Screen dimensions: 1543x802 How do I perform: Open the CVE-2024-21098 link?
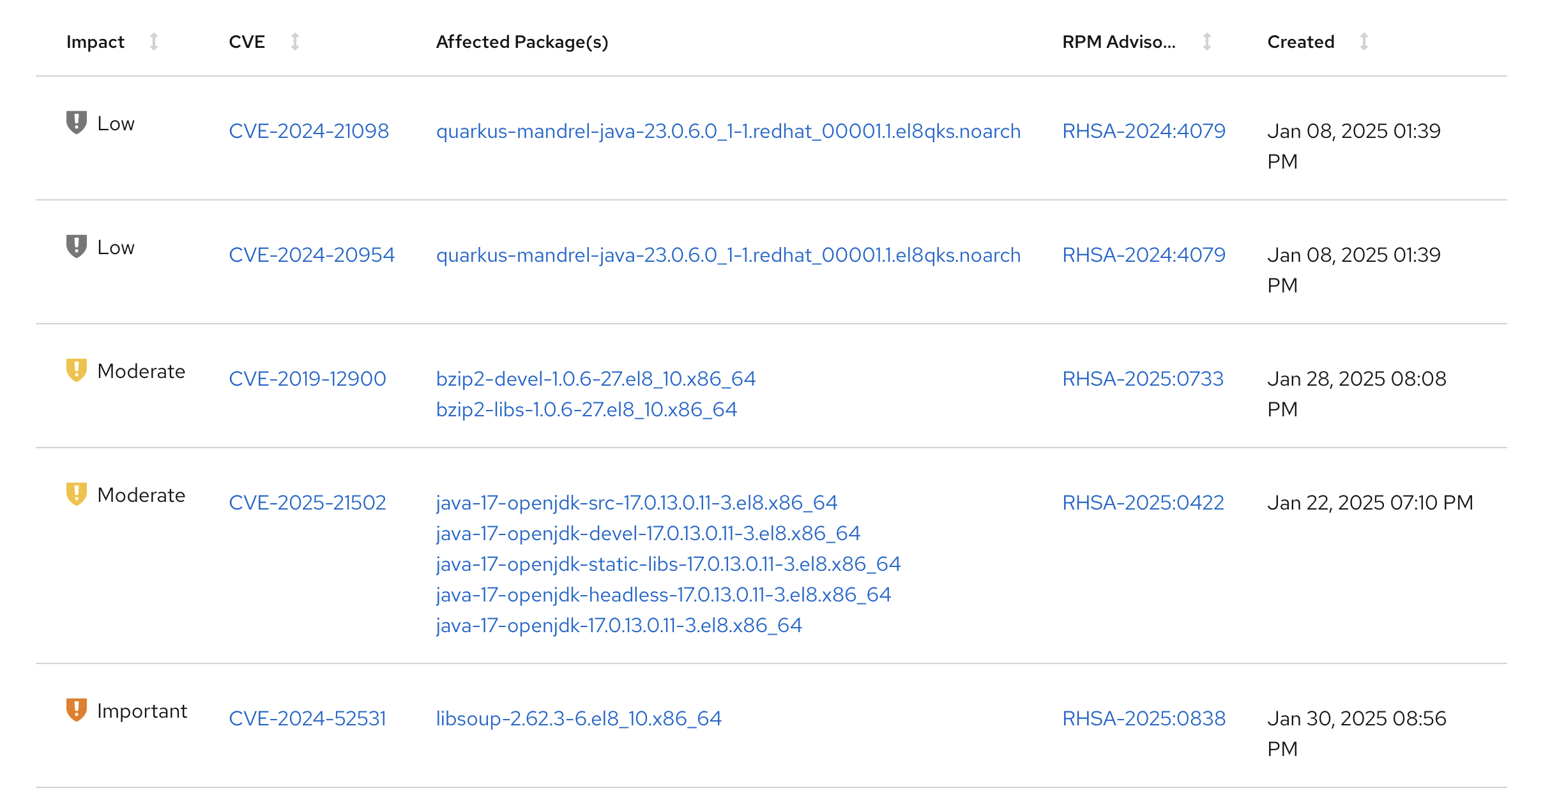(308, 131)
